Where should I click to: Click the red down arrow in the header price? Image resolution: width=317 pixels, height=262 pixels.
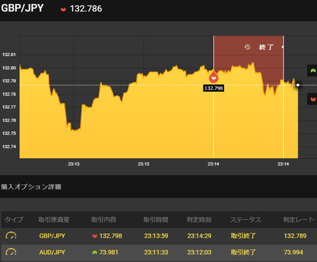pos(63,9)
